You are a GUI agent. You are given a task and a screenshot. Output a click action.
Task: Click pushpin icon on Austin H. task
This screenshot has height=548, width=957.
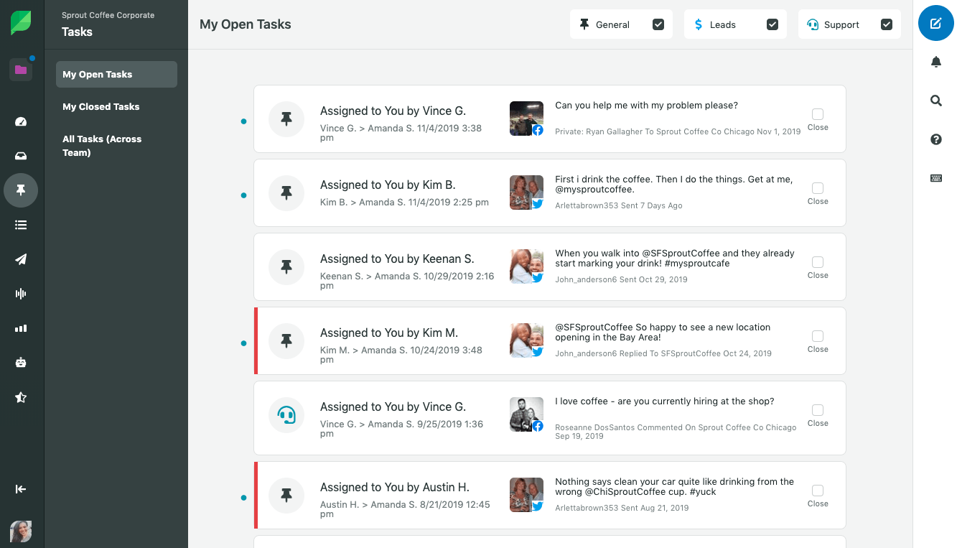[286, 496]
